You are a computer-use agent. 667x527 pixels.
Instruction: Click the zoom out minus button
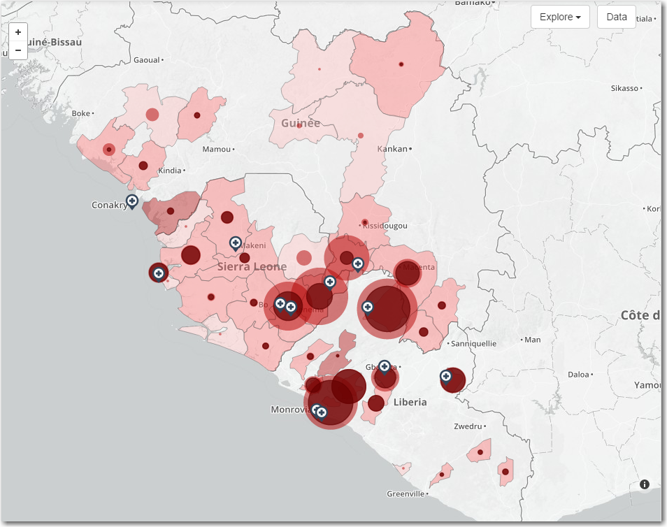(x=18, y=50)
